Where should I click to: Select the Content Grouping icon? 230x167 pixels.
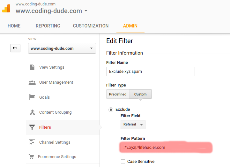32,112
